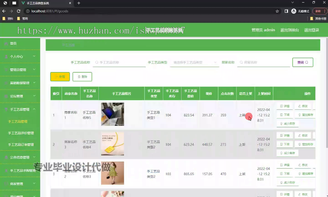This screenshot has width=328, height=197.
Task: Open the 手工艺品类型 dropdown
Action: tap(195, 62)
